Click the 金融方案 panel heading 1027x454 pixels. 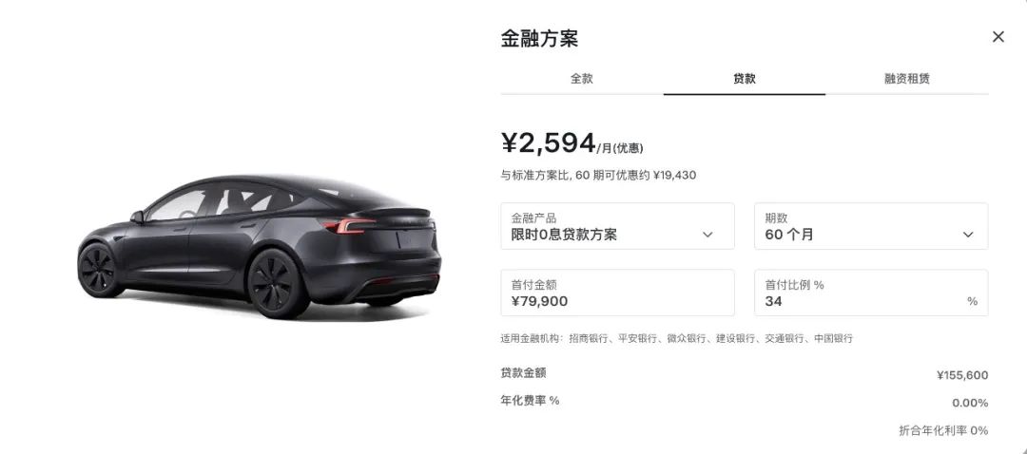pos(539,38)
